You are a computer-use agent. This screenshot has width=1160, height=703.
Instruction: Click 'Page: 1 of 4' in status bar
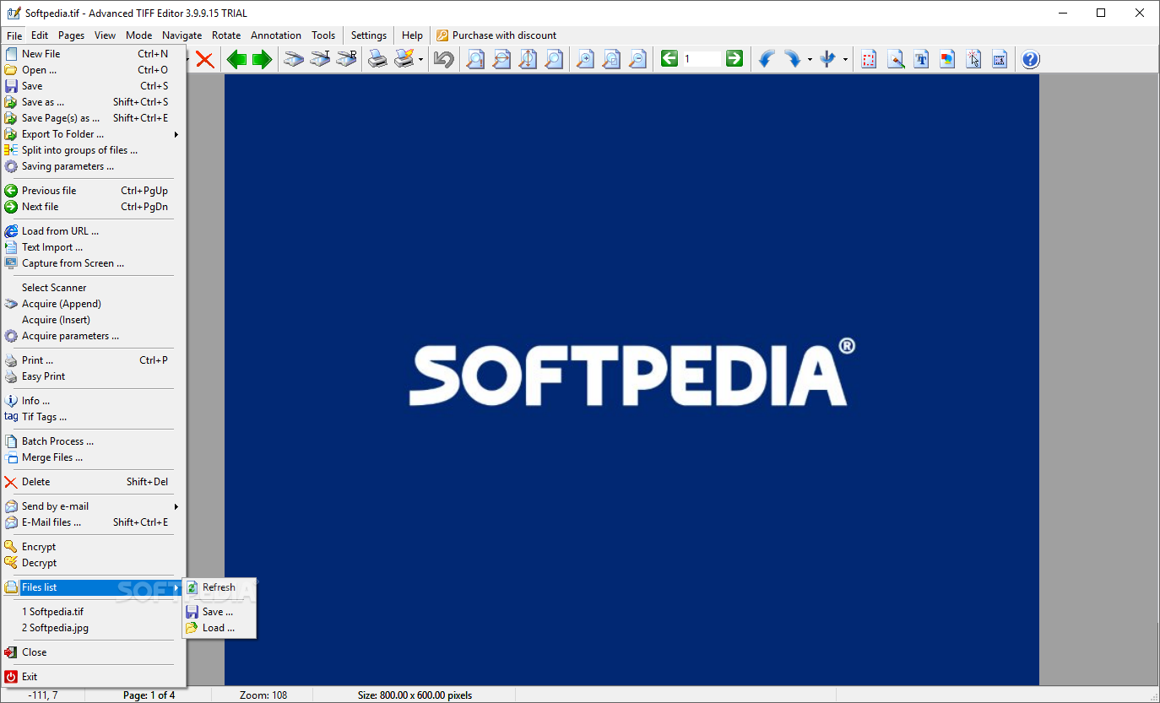[149, 695]
